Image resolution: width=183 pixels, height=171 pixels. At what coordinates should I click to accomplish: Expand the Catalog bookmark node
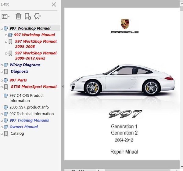click(x=2, y=134)
